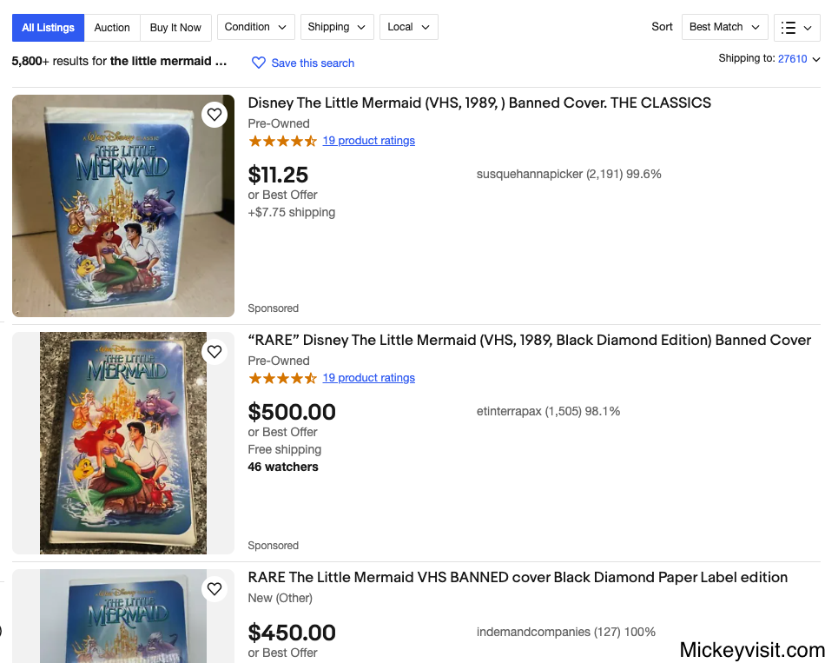Expand the Shipping filter dropdown
Screen dimensions: 825x663
click(x=337, y=27)
